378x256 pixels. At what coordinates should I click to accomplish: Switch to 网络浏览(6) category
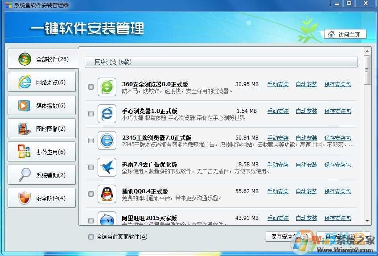[x=41, y=82]
